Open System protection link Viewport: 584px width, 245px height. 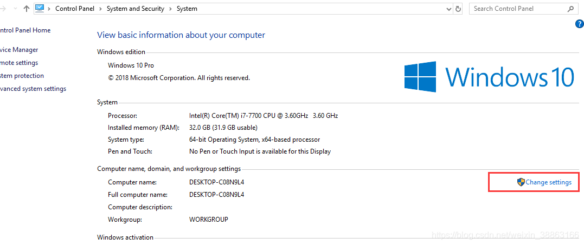coord(22,76)
